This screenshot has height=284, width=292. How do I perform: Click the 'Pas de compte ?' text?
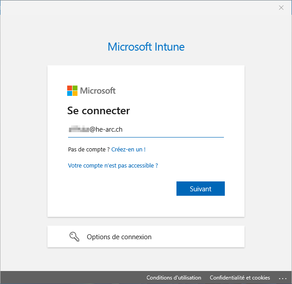(x=89, y=149)
